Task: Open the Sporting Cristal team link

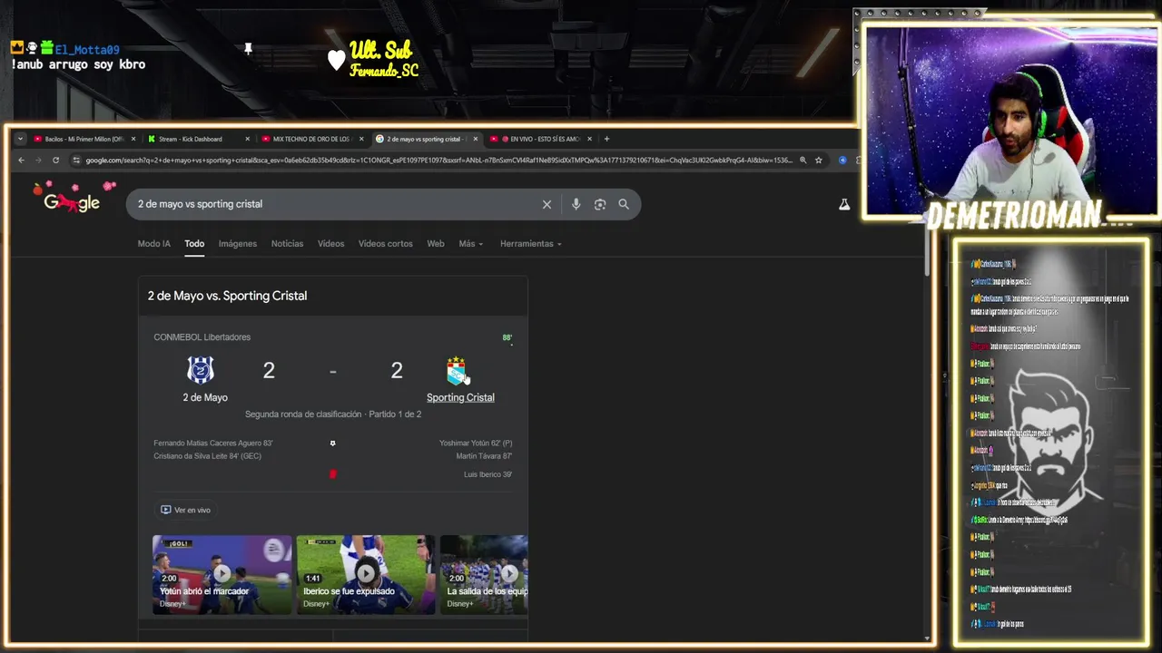Action: (x=460, y=397)
